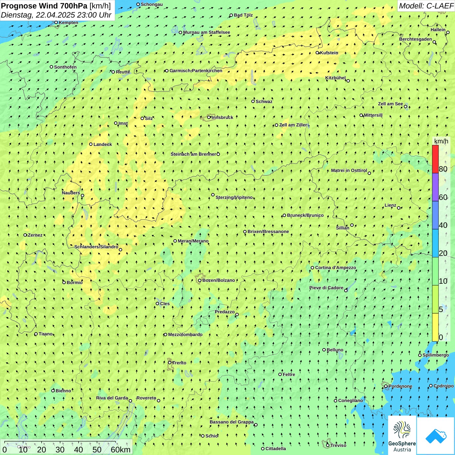Select the dark blue 40–60 legend color
This screenshot has height=455, width=455.
435,215
